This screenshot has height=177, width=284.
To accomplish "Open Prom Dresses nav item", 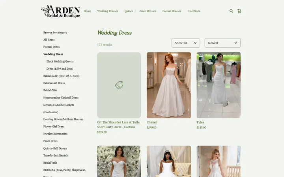I will click(x=148, y=11).
